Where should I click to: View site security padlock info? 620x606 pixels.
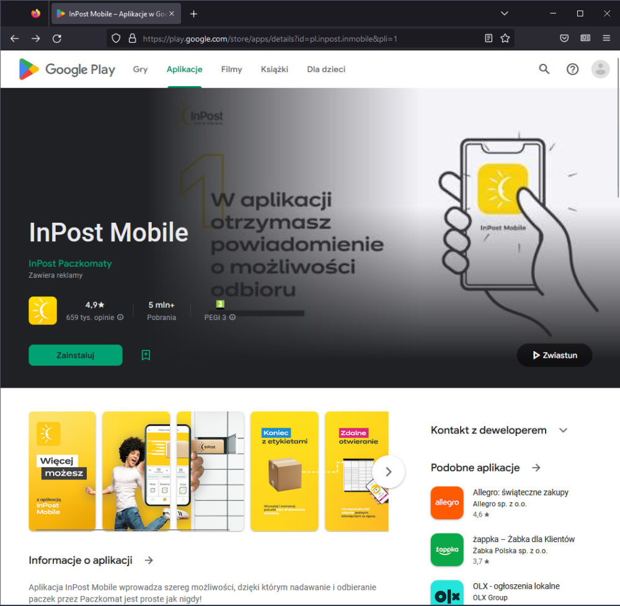133,38
